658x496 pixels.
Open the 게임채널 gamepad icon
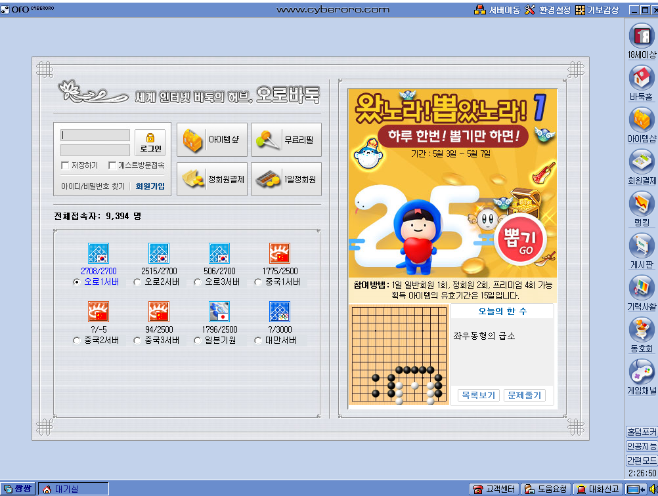642,371
